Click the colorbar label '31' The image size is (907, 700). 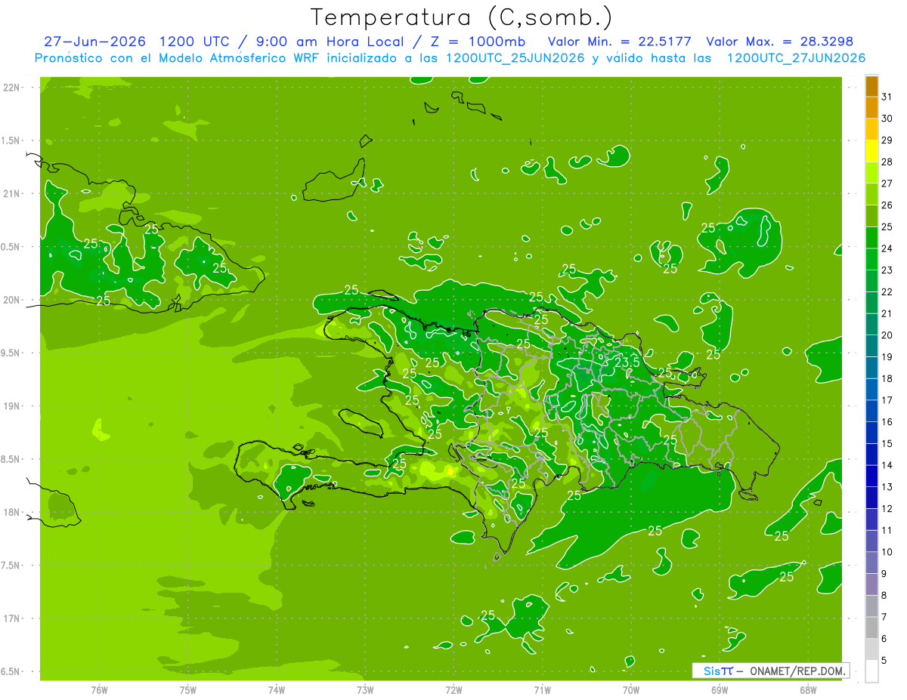tap(887, 97)
